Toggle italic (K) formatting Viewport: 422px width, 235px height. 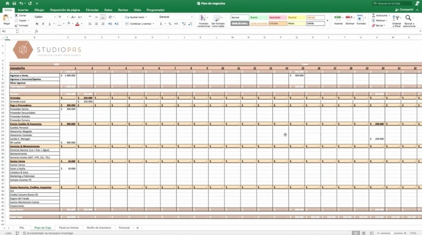pos(43,24)
